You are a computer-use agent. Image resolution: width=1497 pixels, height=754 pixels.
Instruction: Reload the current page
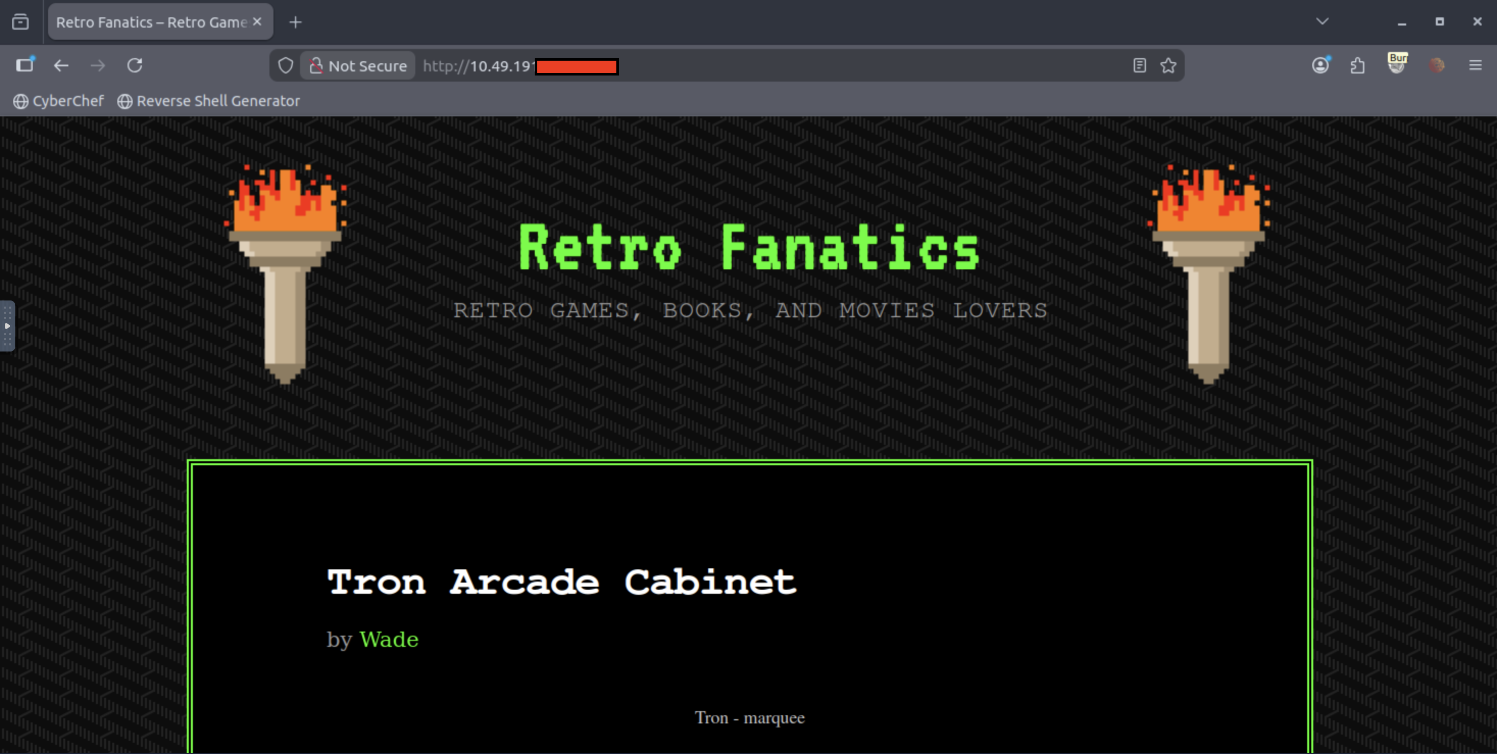135,65
